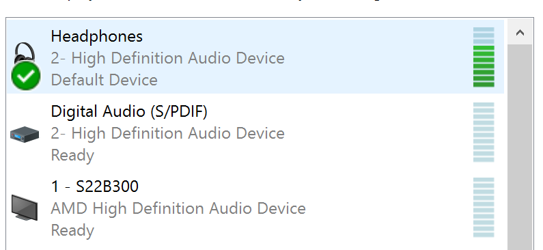
Task: Click S/PDIF's 2- High Definition Audio Device text
Action: click(167, 133)
